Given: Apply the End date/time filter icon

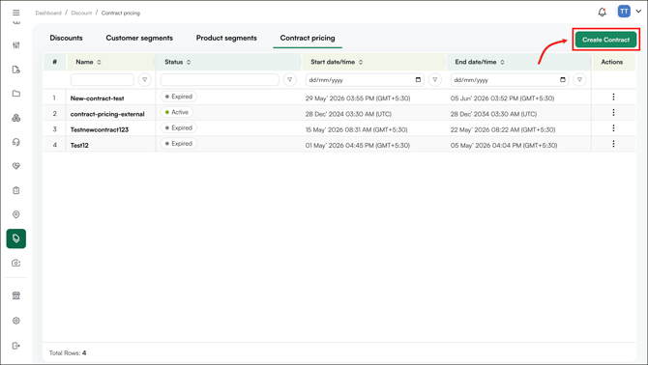Looking at the screenshot, I should tap(579, 79).
